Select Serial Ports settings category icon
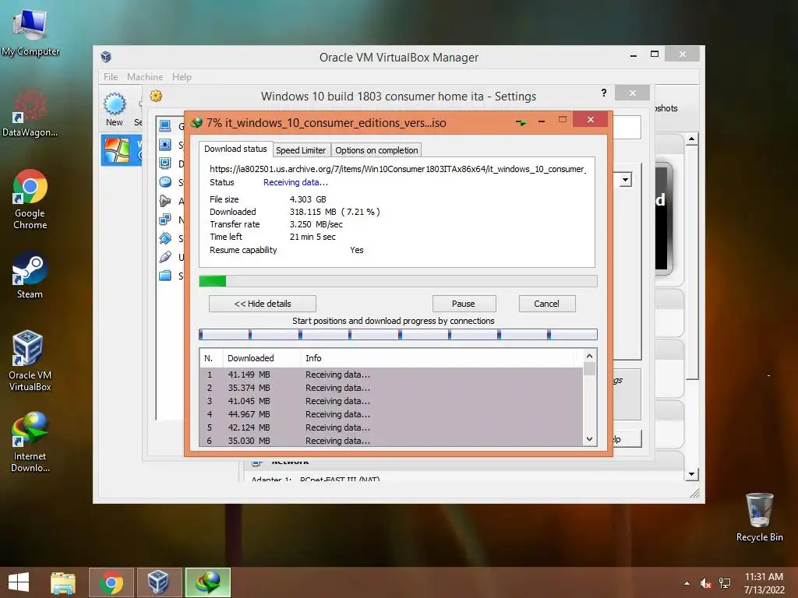798x598 pixels. tap(165, 238)
